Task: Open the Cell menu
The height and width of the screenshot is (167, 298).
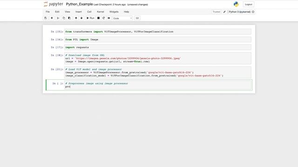Action: point(89,12)
